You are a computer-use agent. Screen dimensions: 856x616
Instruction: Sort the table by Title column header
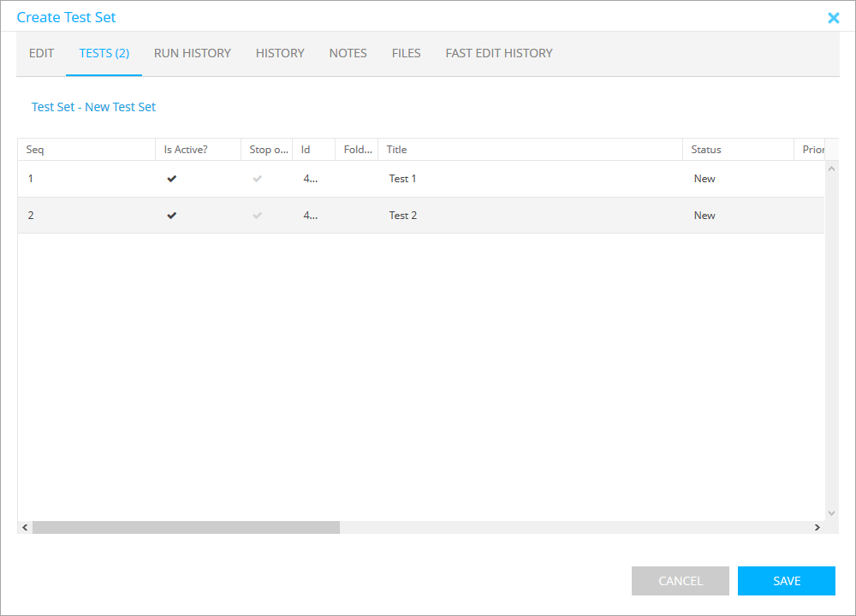[396, 150]
